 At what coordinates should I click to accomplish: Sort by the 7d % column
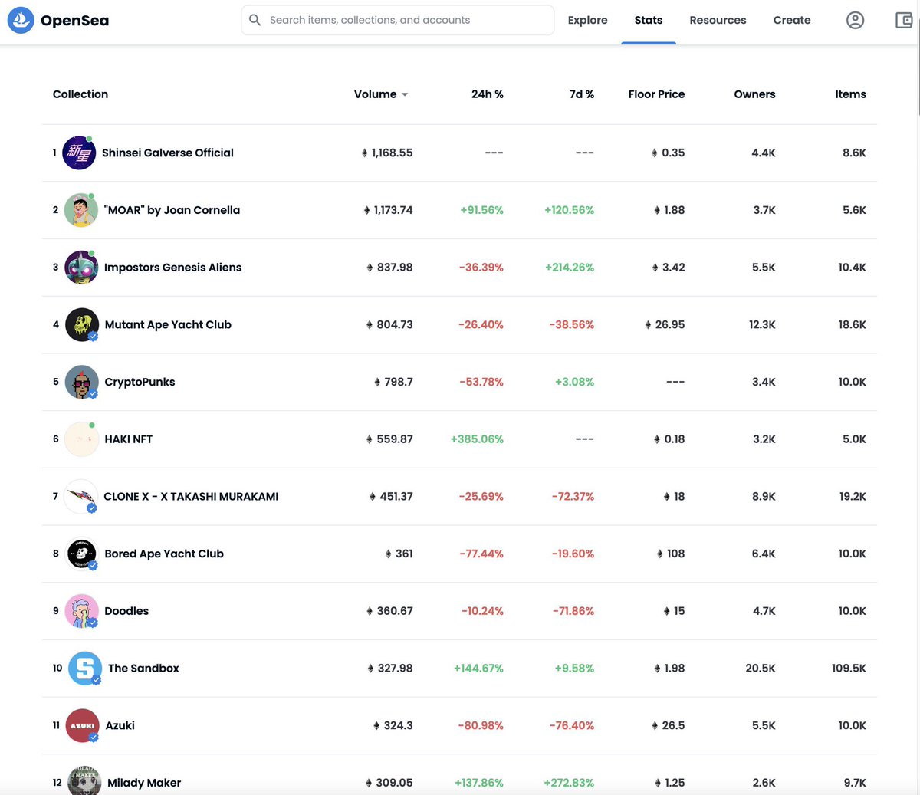point(582,94)
